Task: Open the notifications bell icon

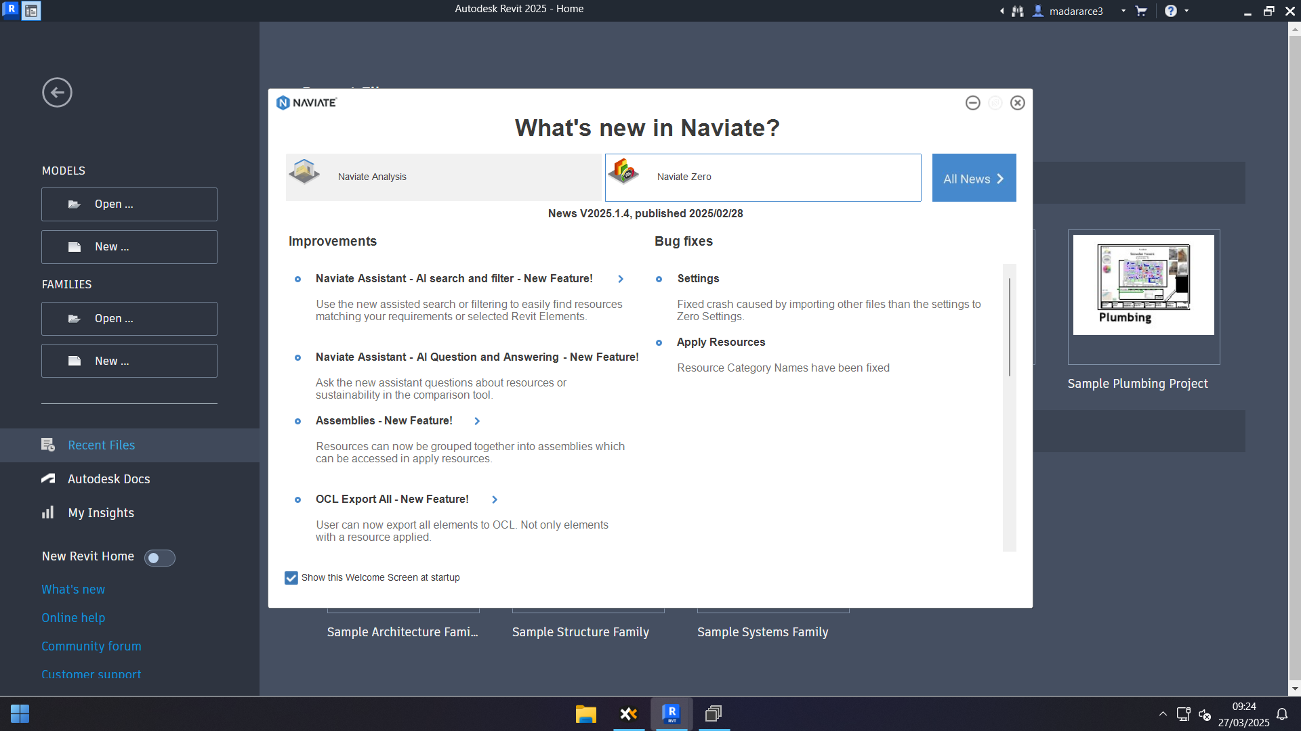Action: (x=1282, y=714)
